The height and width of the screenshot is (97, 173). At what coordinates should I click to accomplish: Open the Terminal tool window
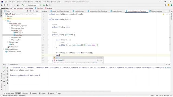[x=42, y=93]
